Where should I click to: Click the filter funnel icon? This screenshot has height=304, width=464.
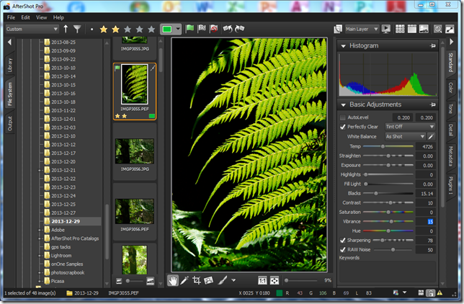[77, 30]
